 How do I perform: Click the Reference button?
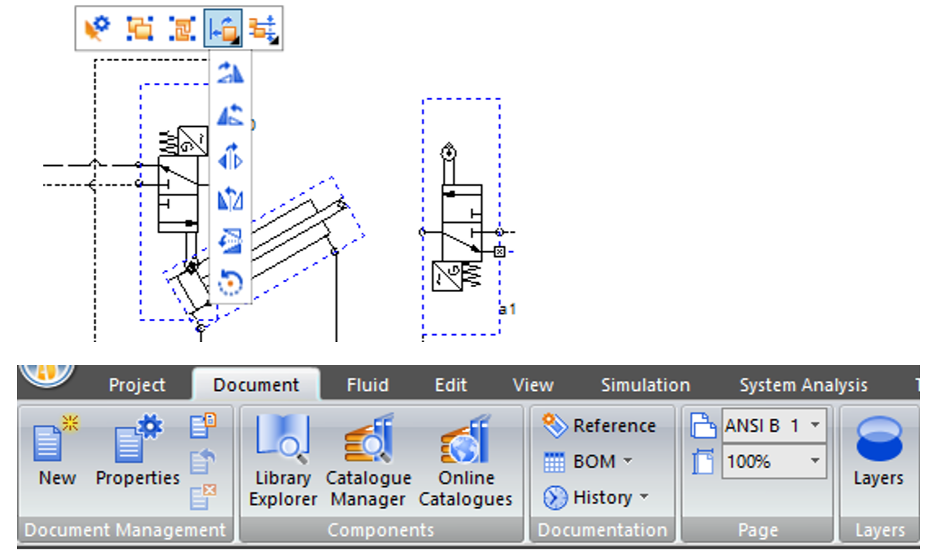click(600, 426)
